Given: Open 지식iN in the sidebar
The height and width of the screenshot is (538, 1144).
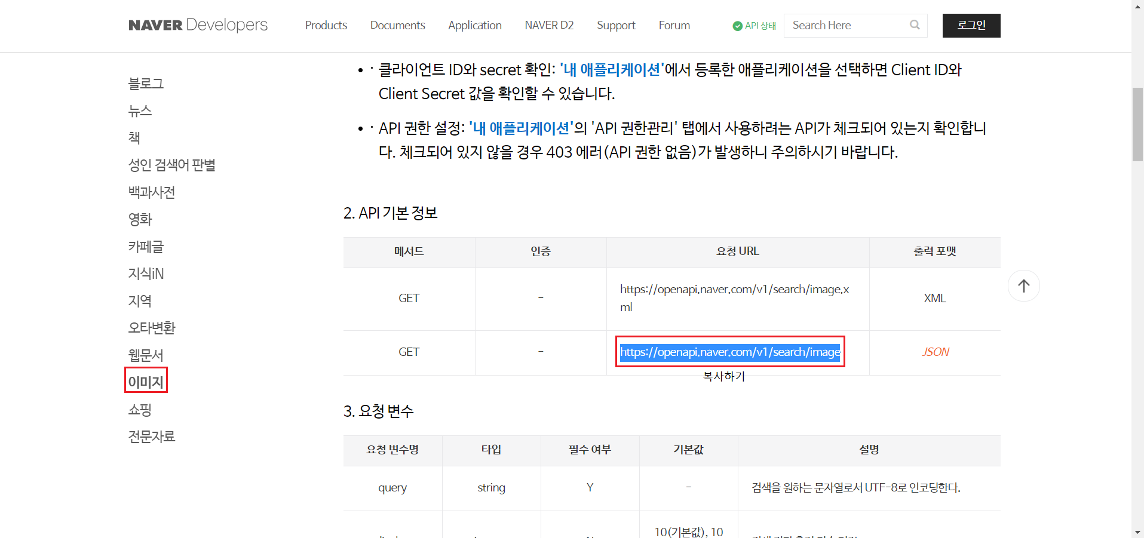Looking at the screenshot, I should coord(146,273).
